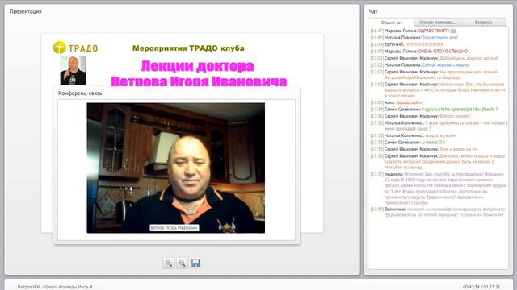Image resolution: width=517 pixels, height=290 pixels.
Task: Select Семён Семёнович's U menia O'k message
Action: click(x=407, y=142)
